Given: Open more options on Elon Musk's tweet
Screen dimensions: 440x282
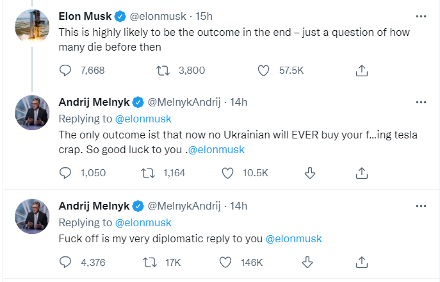Looking at the screenshot, I should click(420, 15).
